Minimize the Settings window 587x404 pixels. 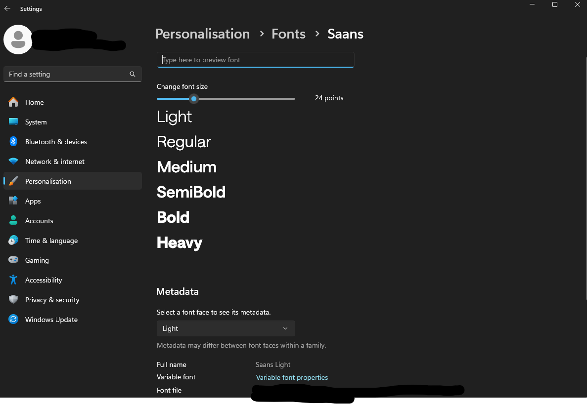click(532, 4)
